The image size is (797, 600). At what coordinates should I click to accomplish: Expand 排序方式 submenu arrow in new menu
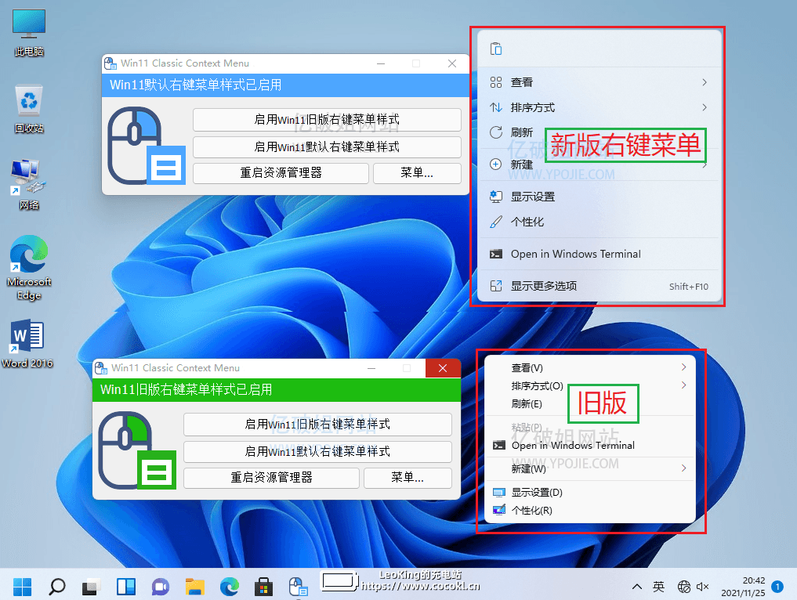[x=705, y=107]
